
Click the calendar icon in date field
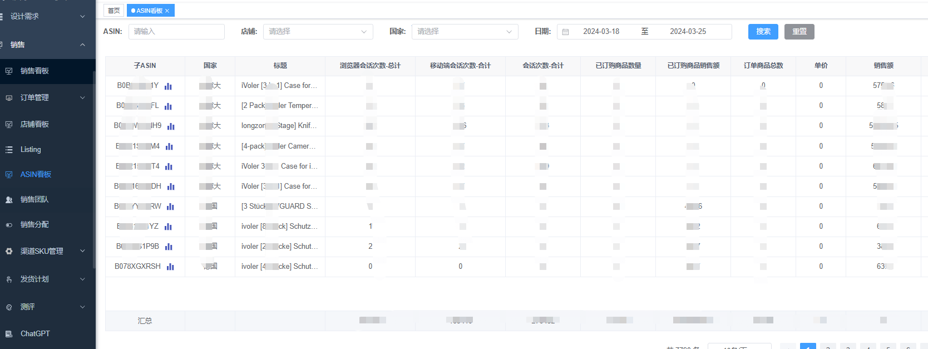click(565, 32)
